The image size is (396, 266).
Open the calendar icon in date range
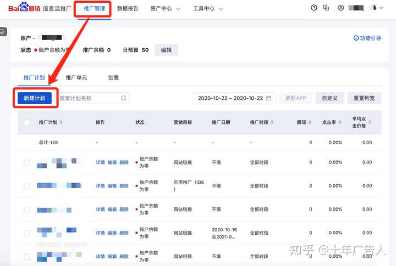coord(269,98)
